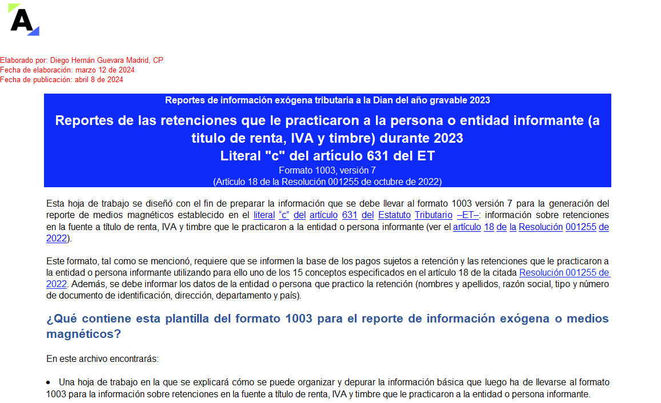Click the paragraph starting 'Esta hoja de trabajo se diseñó'
Screen dimensions: 661x403
(x=327, y=221)
